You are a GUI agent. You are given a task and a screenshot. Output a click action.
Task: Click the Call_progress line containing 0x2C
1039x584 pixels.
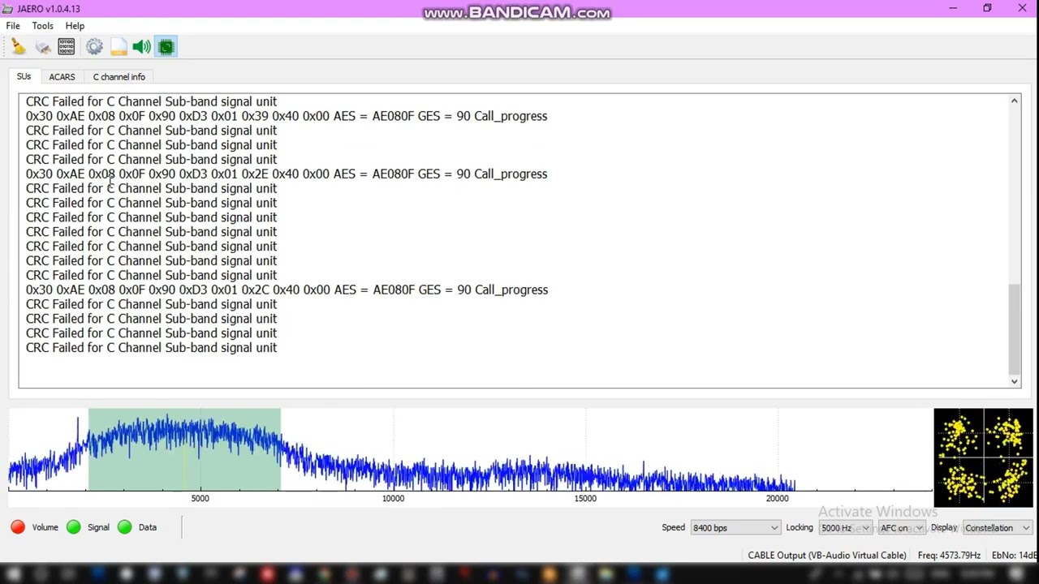pos(287,290)
